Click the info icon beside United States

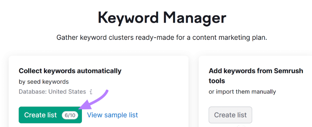pyautogui.click(x=91, y=92)
